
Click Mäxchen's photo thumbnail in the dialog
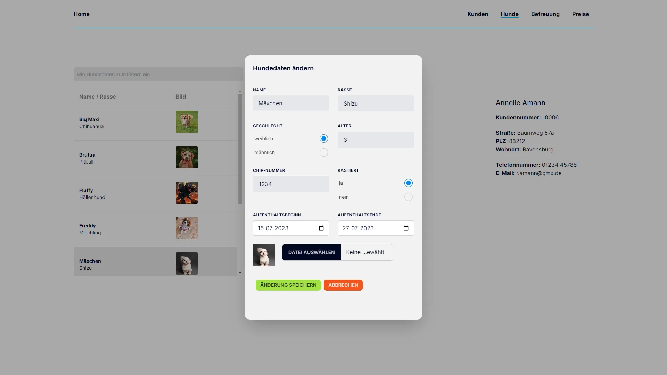point(264,255)
